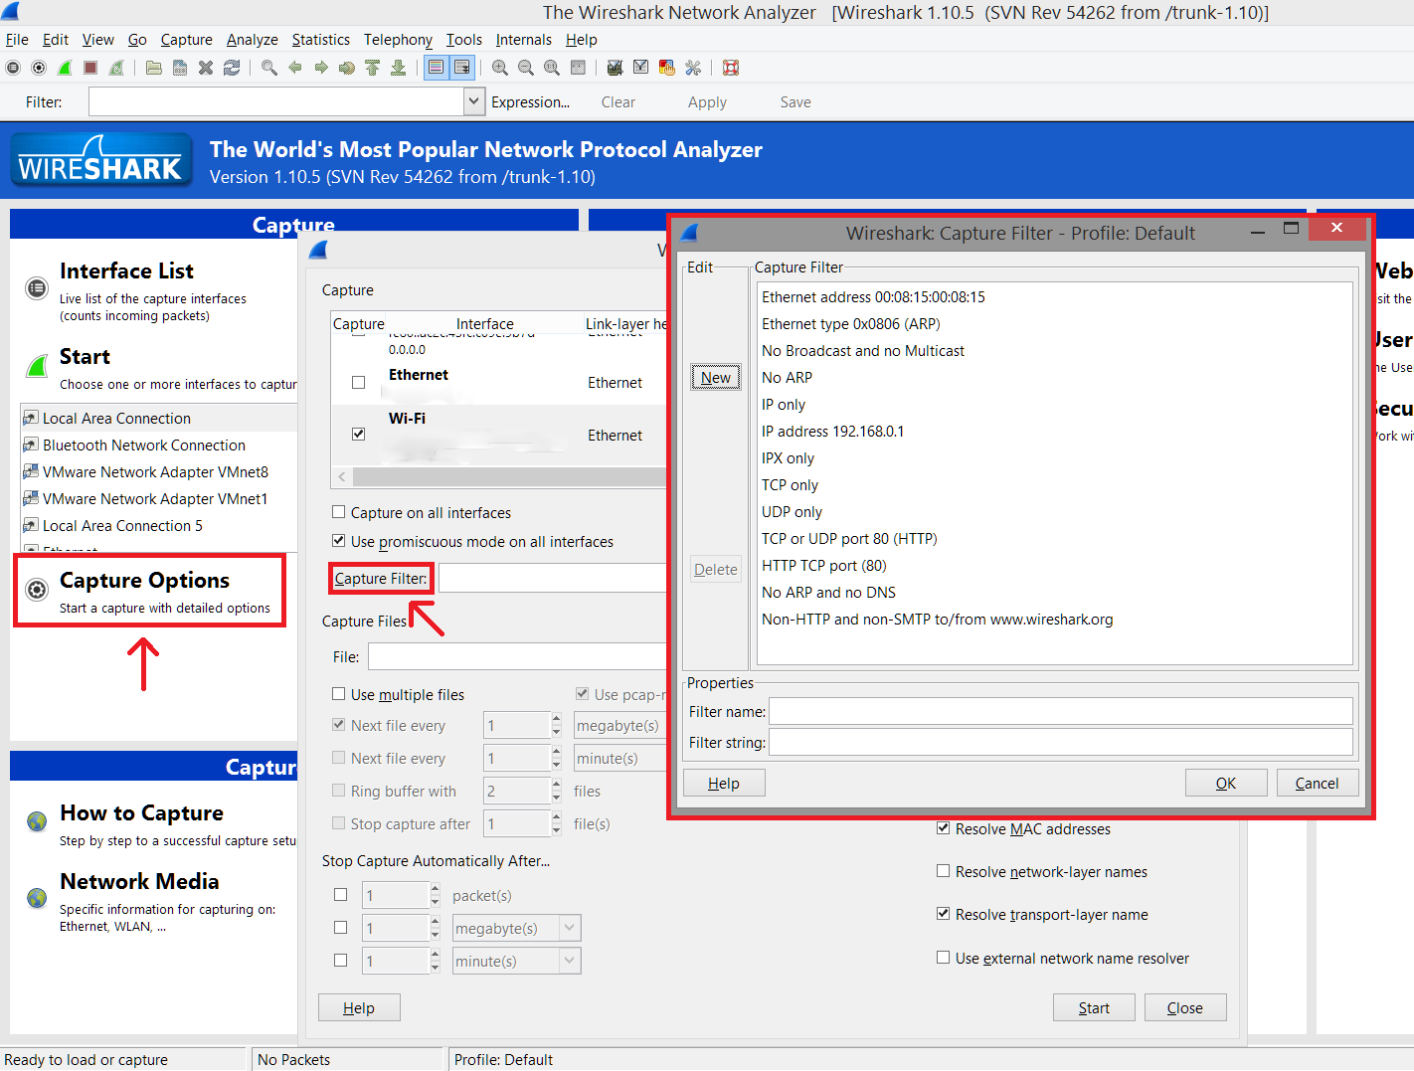Zoom out using the toolbar icon
Image resolution: width=1414 pixels, height=1071 pixels.
pyautogui.click(x=526, y=68)
